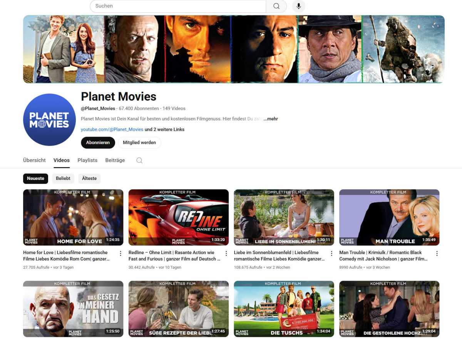The width and height of the screenshot is (462, 341).
Task: Open options for the Man Trouble video
Action: click(x=437, y=253)
